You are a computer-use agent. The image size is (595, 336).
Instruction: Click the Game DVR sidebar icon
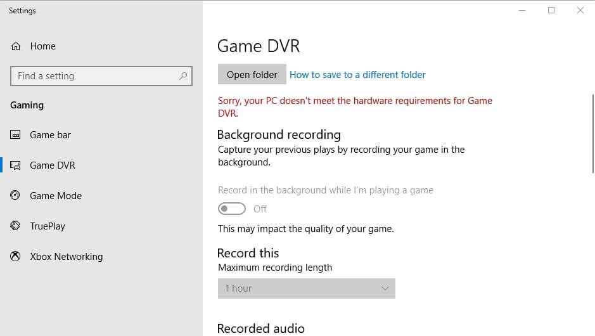point(15,165)
